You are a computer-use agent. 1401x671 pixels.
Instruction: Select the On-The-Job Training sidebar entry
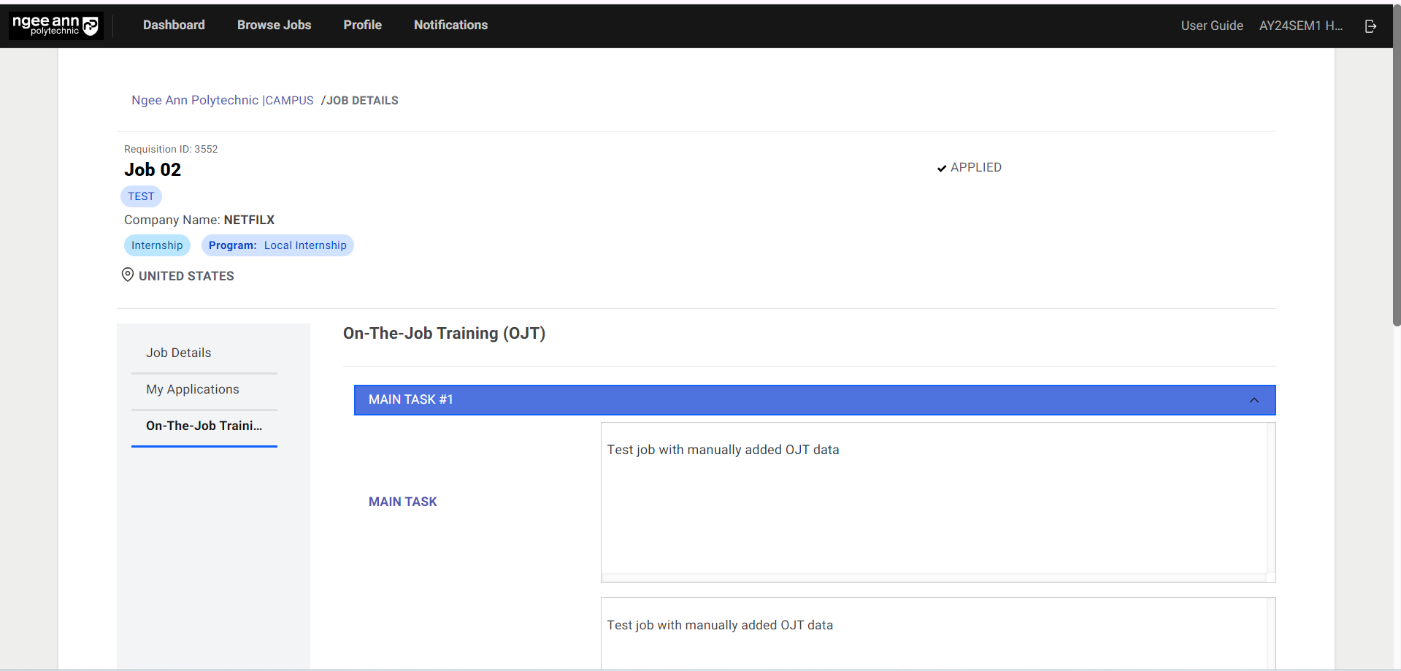coord(204,426)
